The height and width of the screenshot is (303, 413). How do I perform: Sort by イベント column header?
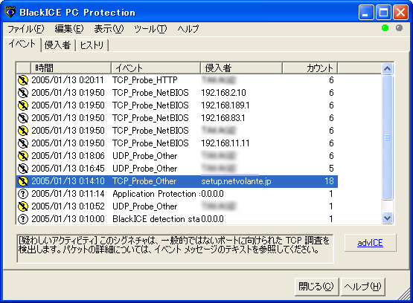156,68
